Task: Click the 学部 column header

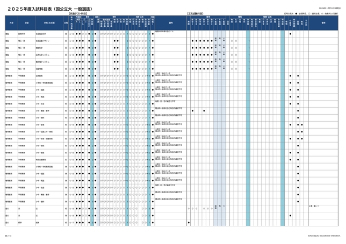Action: (26, 23)
